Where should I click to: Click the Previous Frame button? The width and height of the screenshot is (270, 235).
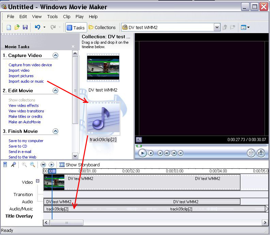coord(167,153)
